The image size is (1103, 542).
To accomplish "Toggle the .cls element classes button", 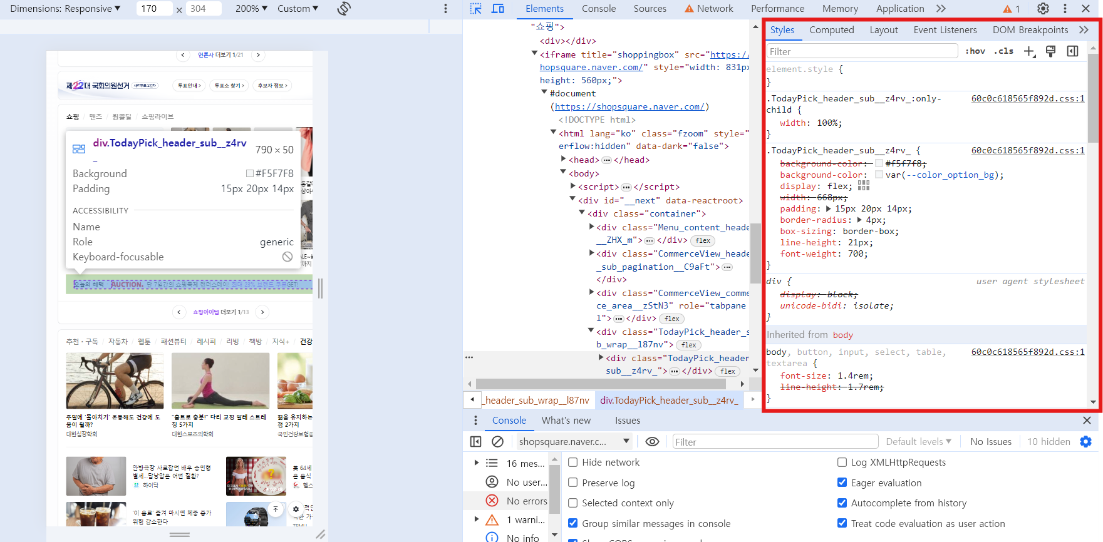I will [x=1004, y=51].
